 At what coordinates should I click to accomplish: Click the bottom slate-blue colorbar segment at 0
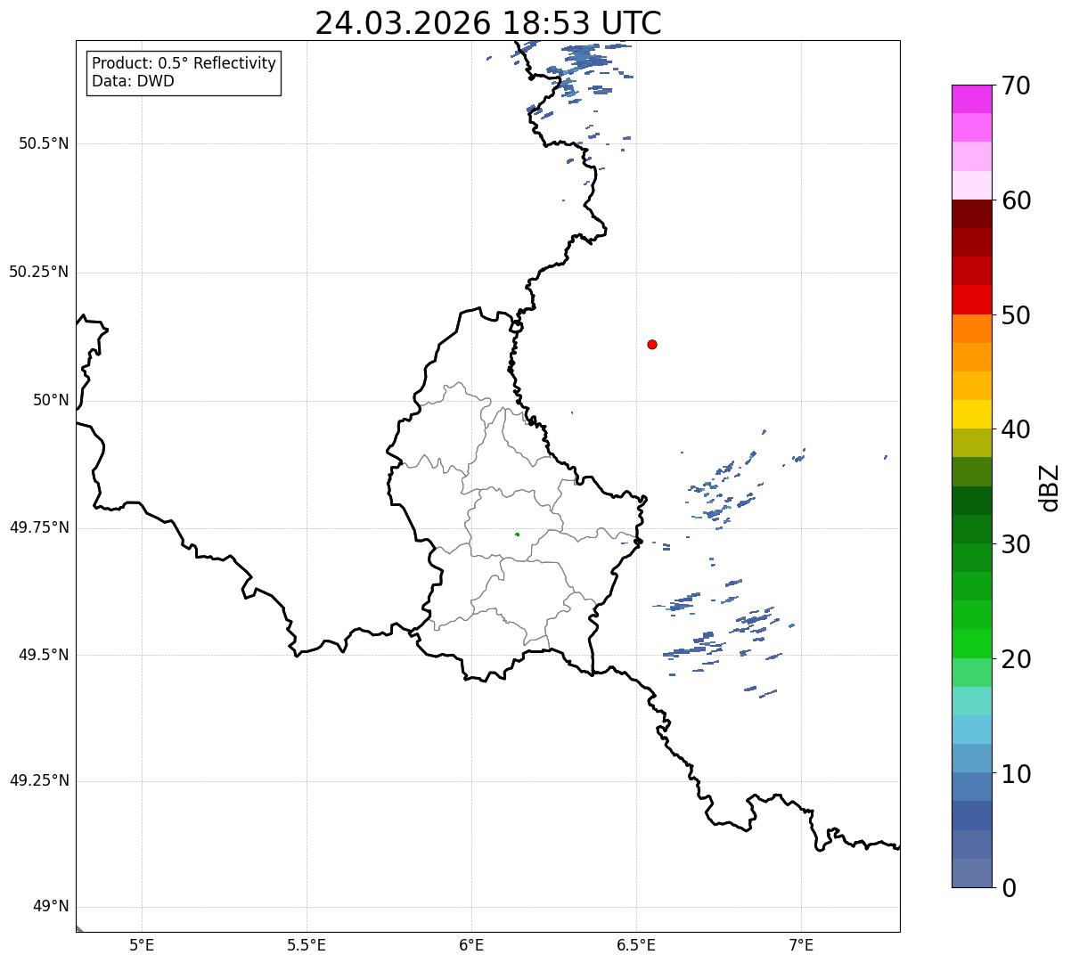tap(971, 873)
